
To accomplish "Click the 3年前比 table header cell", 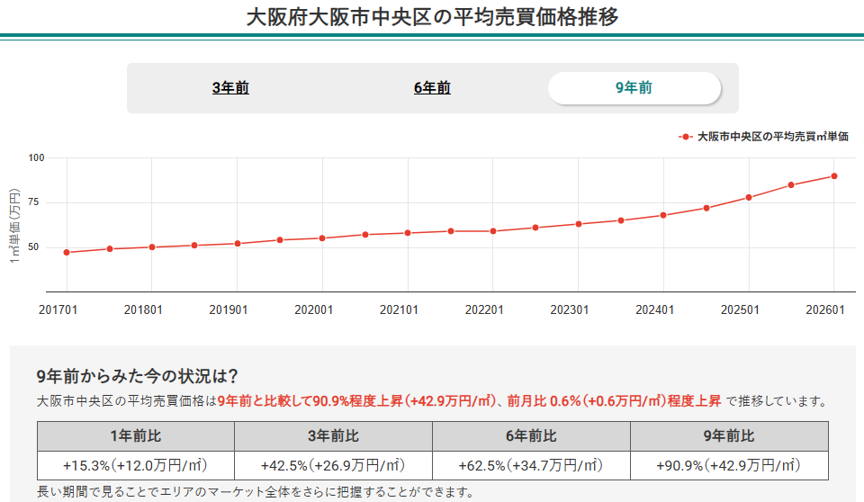I will (x=333, y=436).
